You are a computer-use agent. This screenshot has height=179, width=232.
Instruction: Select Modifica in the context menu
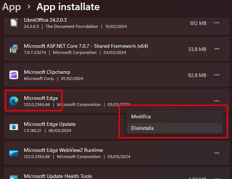click(x=141, y=117)
